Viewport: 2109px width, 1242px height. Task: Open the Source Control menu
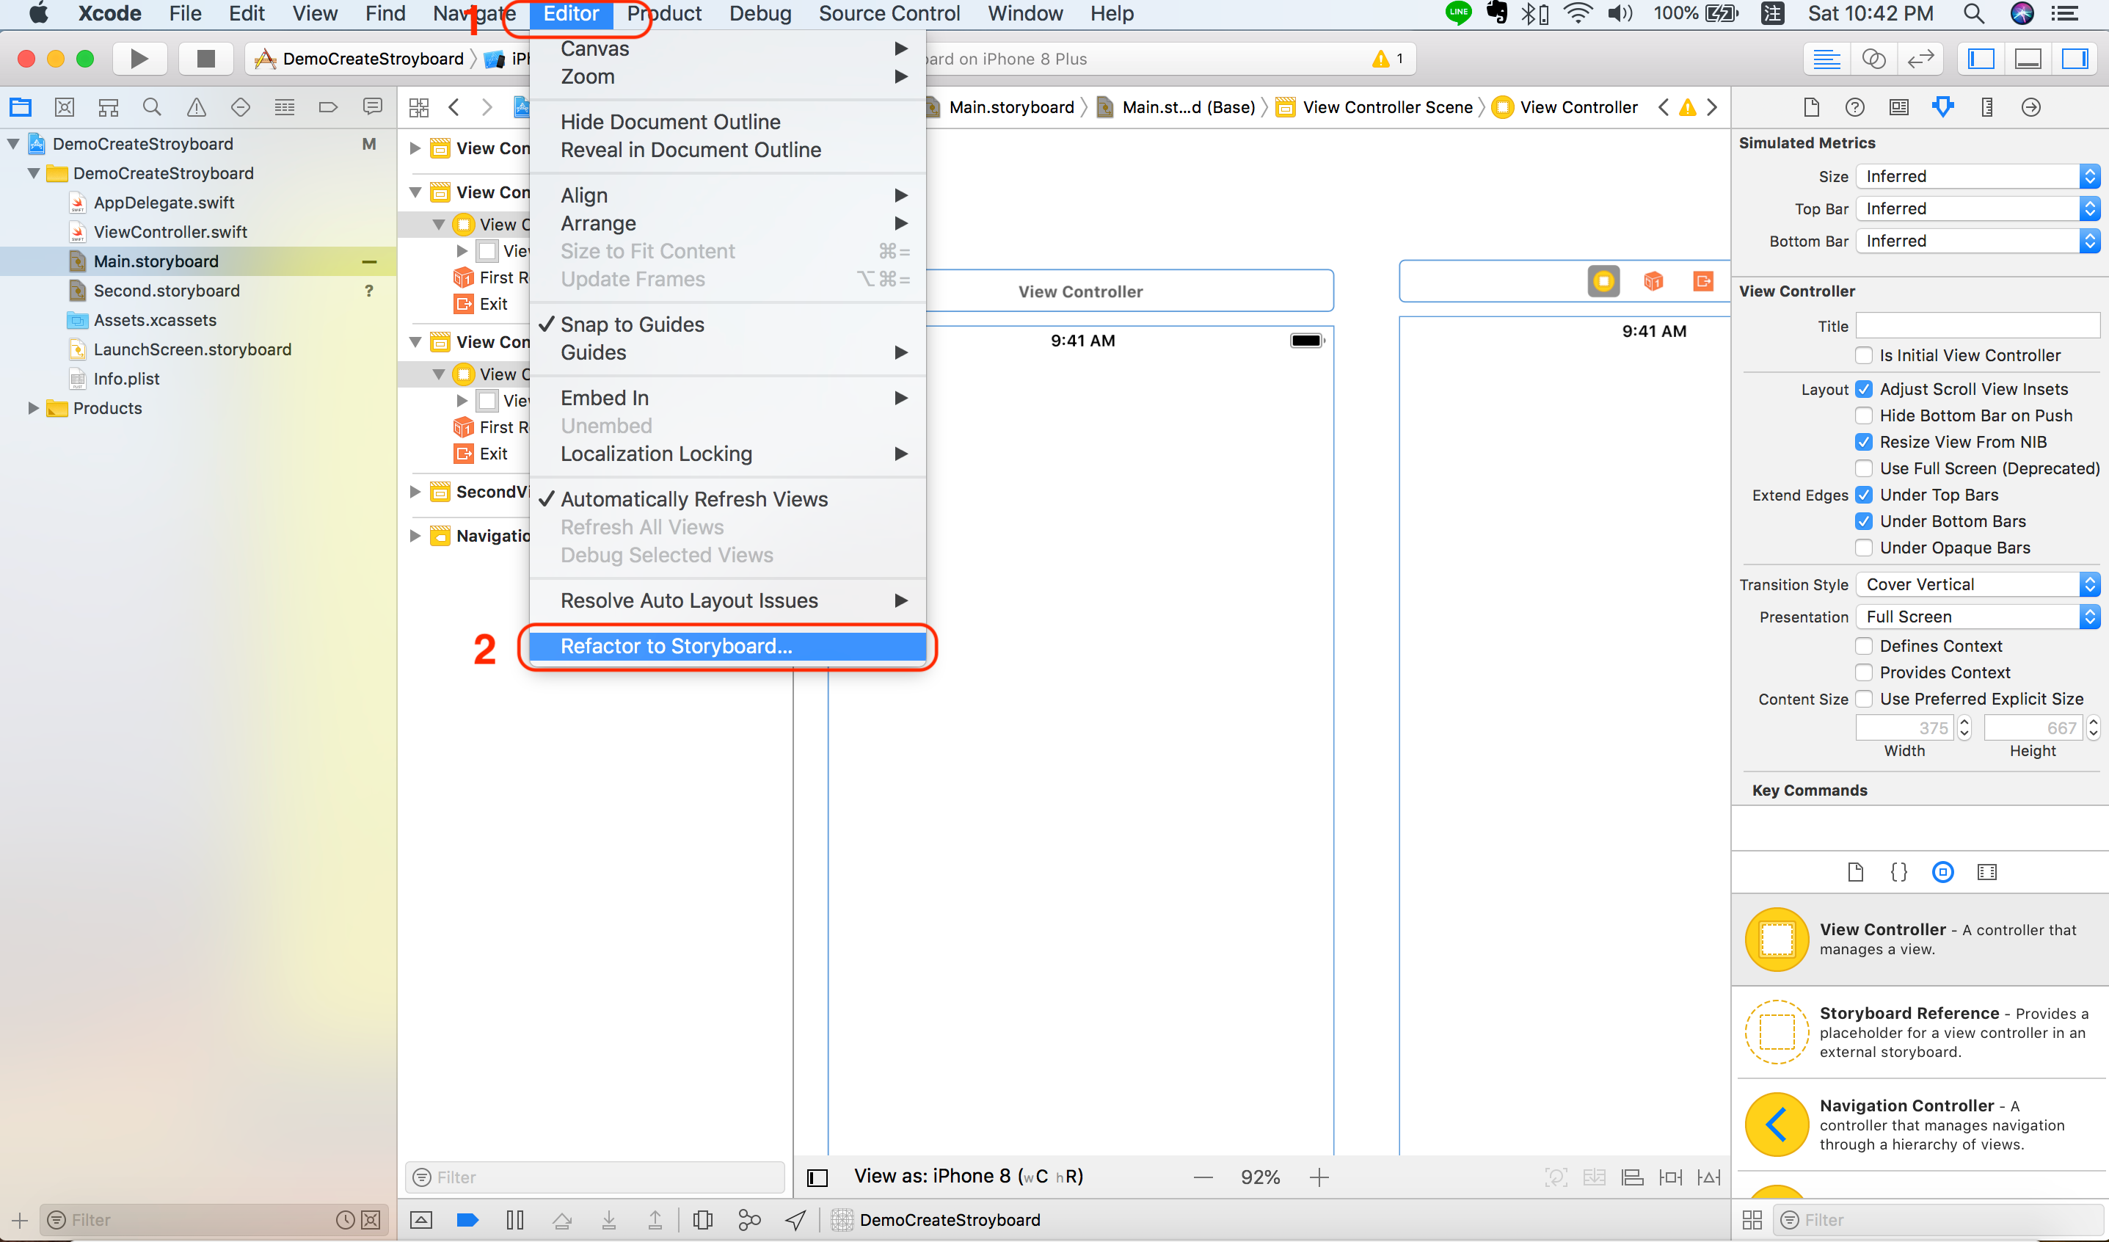click(x=889, y=13)
